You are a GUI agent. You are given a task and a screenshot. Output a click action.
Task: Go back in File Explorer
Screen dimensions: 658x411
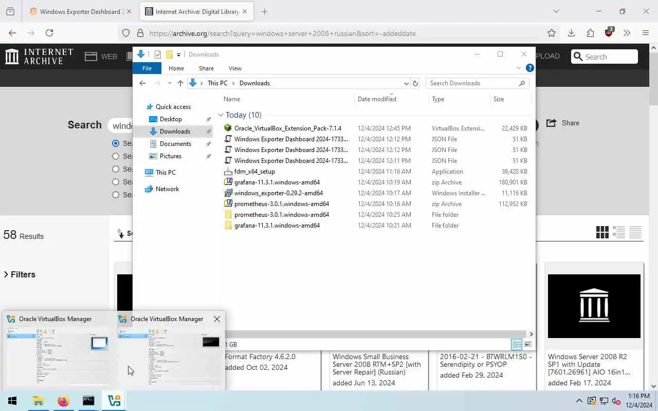pyautogui.click(x=142, y=83)
